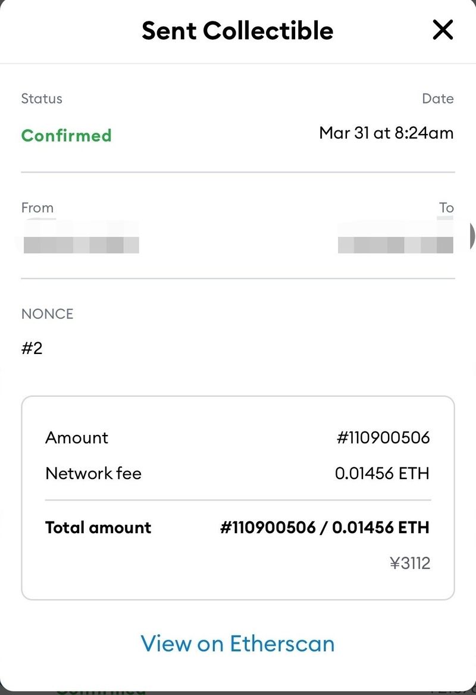Click the Sent Collectible title

tap(237, 30)
